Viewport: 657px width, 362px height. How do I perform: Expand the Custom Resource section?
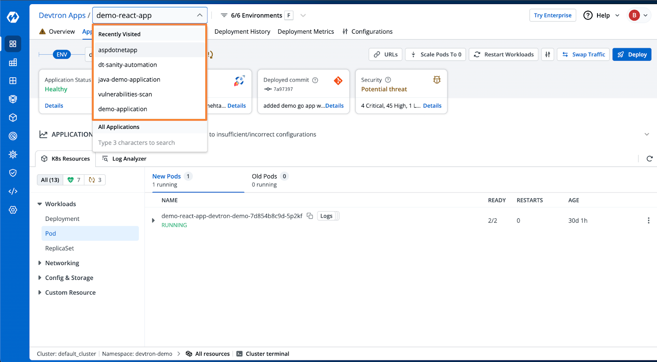point(40,293)
